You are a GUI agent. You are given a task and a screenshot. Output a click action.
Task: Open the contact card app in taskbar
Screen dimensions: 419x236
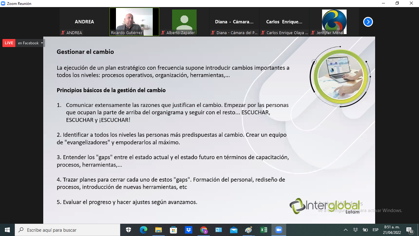point(218,230)
